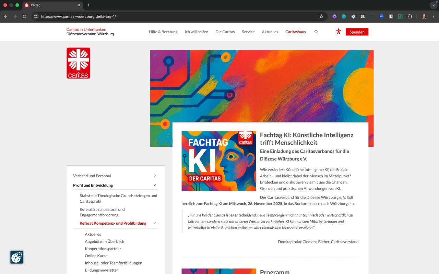Expand the Verband und Personal chevron
The height and width of the screenshot is (274, 439).
155,176
